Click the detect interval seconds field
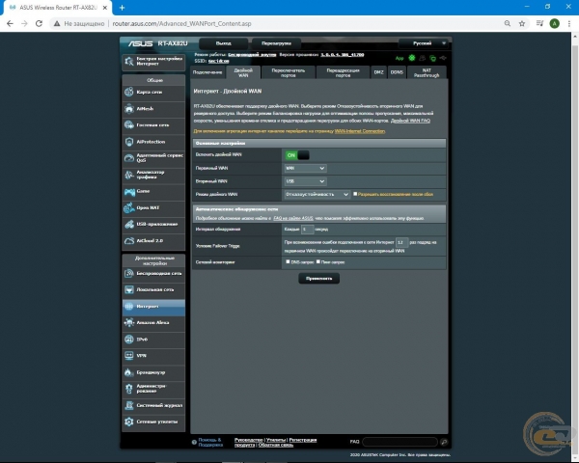This screenshot has height=463, width=579. [x=307, y=230]
